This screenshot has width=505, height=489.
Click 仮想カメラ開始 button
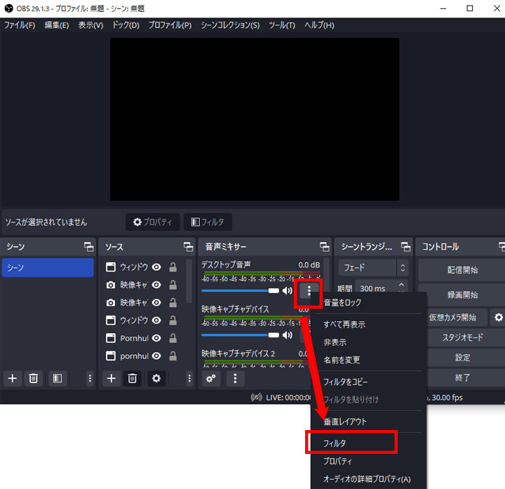[457, 317]
